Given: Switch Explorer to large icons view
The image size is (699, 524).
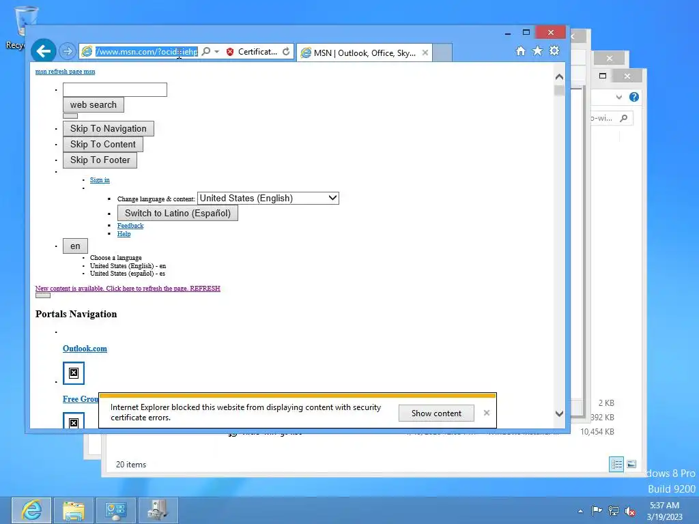Looking at the screenshot, I should 631,464.
